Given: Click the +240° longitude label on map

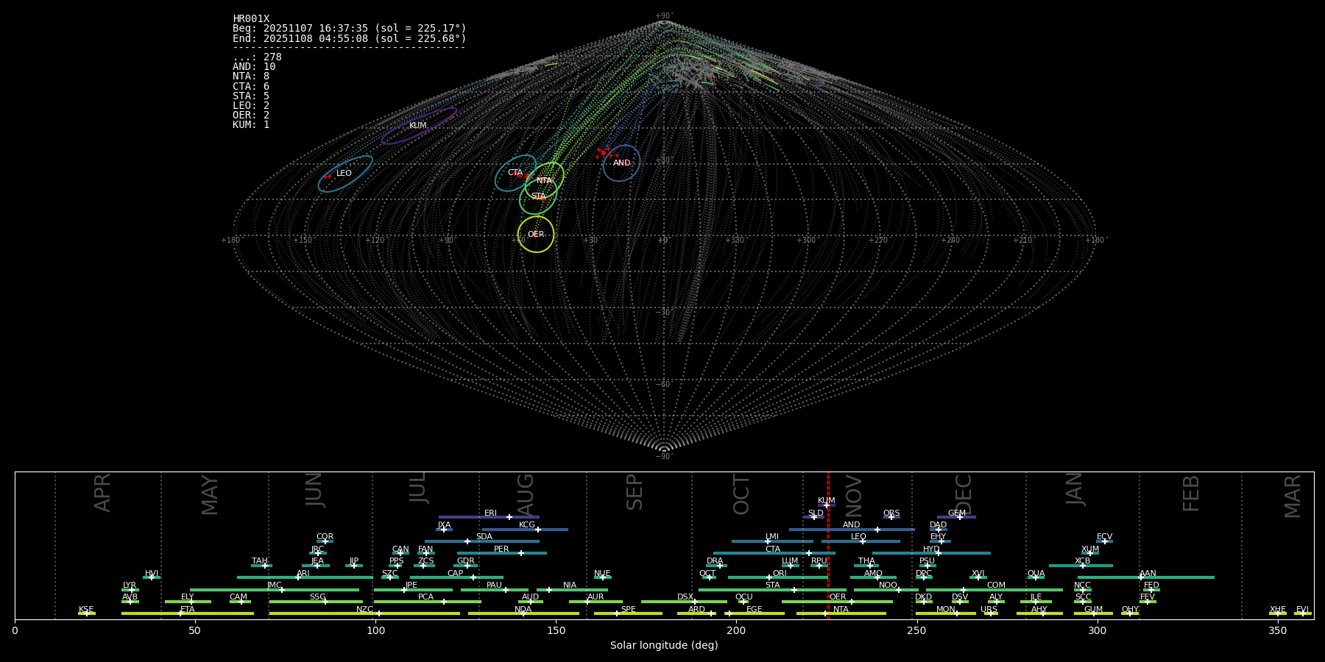Looking at the screenshot, I should tap(950, 241).
